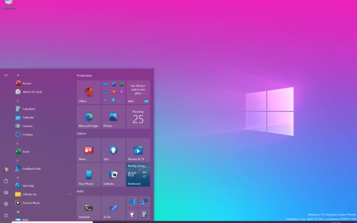This screenshot has height=223, width=357.
Task: Launch Alarms & Clock app
Action: 43,92
